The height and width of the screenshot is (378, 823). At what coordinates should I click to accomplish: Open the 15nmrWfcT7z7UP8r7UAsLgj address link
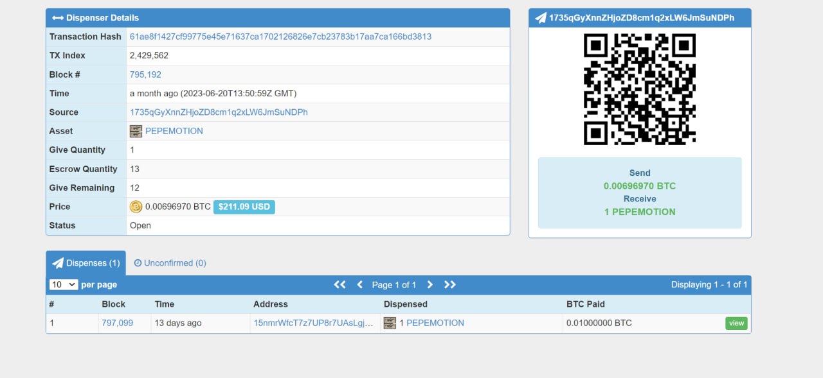(x=313, y=323)
